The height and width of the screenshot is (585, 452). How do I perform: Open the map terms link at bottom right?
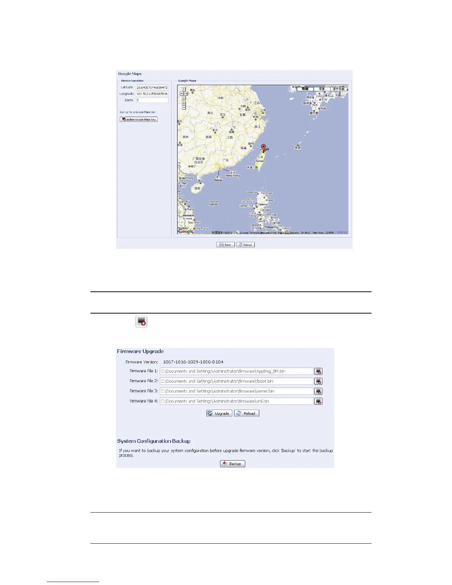click(342, 233)
